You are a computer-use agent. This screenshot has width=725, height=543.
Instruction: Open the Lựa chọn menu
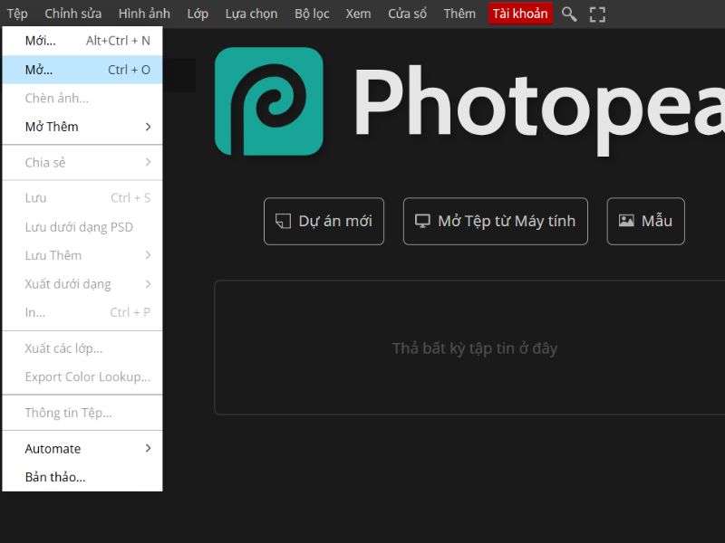tap(252, 14)
